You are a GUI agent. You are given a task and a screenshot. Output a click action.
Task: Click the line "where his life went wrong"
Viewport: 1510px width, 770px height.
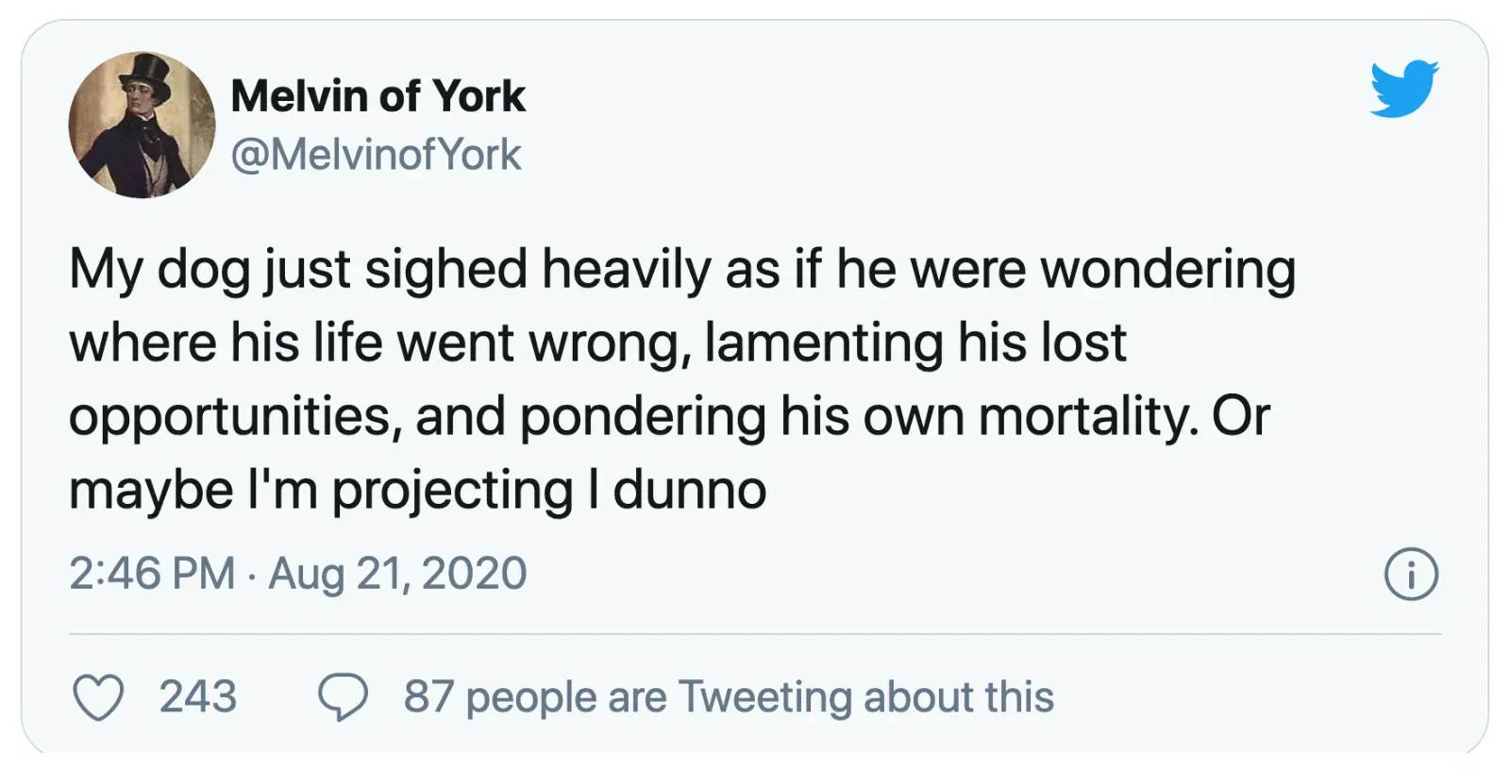(597, 343)
